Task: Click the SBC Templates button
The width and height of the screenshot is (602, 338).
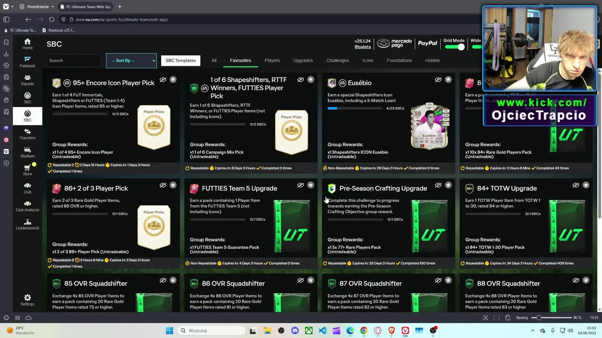Action: pos(181,61)
